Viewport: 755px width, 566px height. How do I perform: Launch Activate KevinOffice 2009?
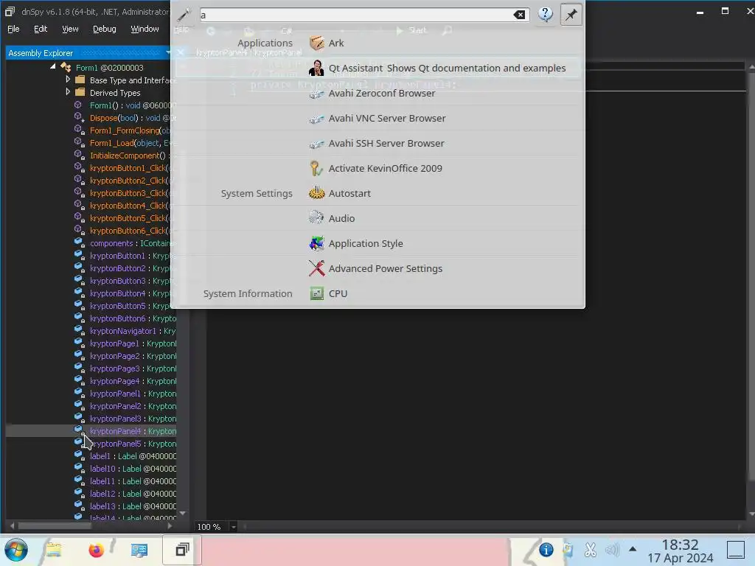(x=375, y=169)
